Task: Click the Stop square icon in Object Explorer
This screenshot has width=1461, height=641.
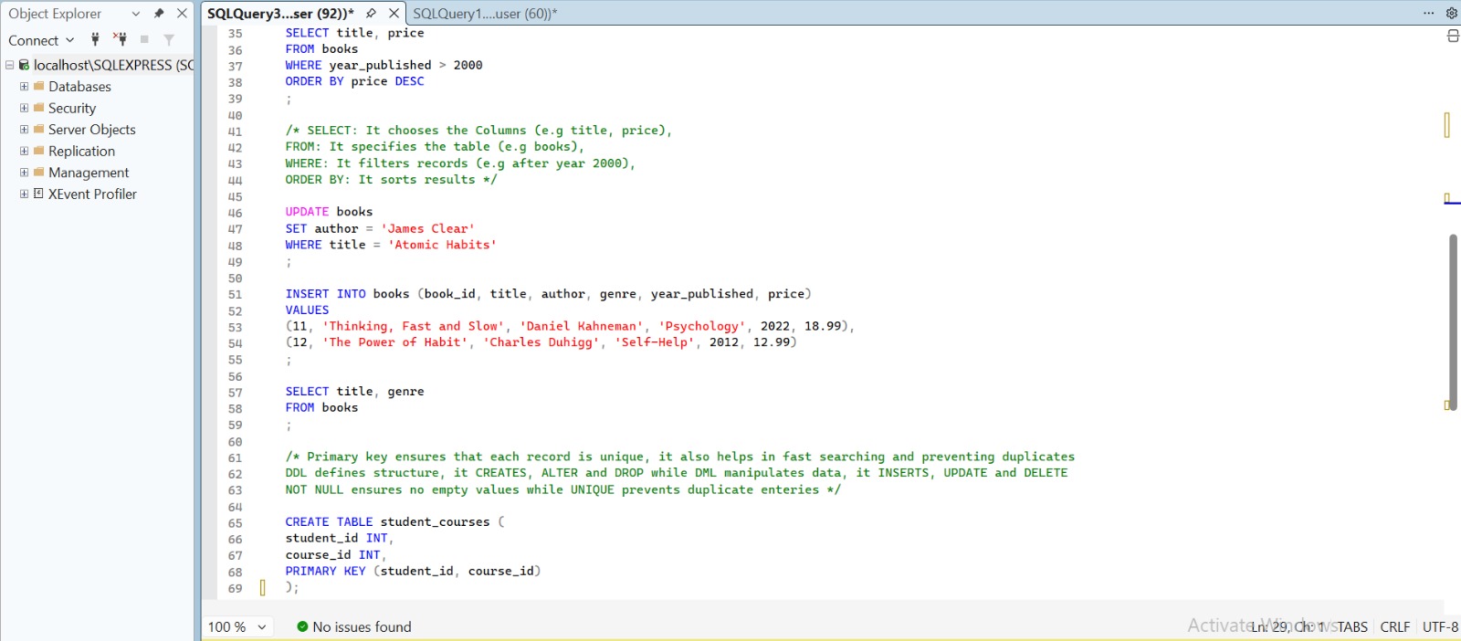Action: pos(144,39)
